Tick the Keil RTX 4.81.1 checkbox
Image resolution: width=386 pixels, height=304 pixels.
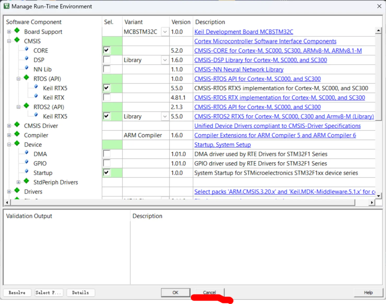(106, 97)
